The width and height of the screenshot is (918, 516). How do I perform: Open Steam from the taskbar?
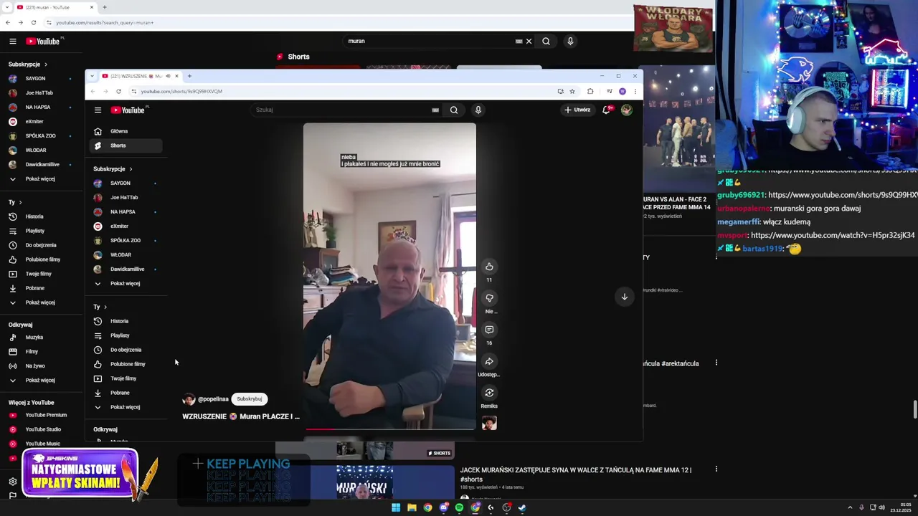coord(522,507)
